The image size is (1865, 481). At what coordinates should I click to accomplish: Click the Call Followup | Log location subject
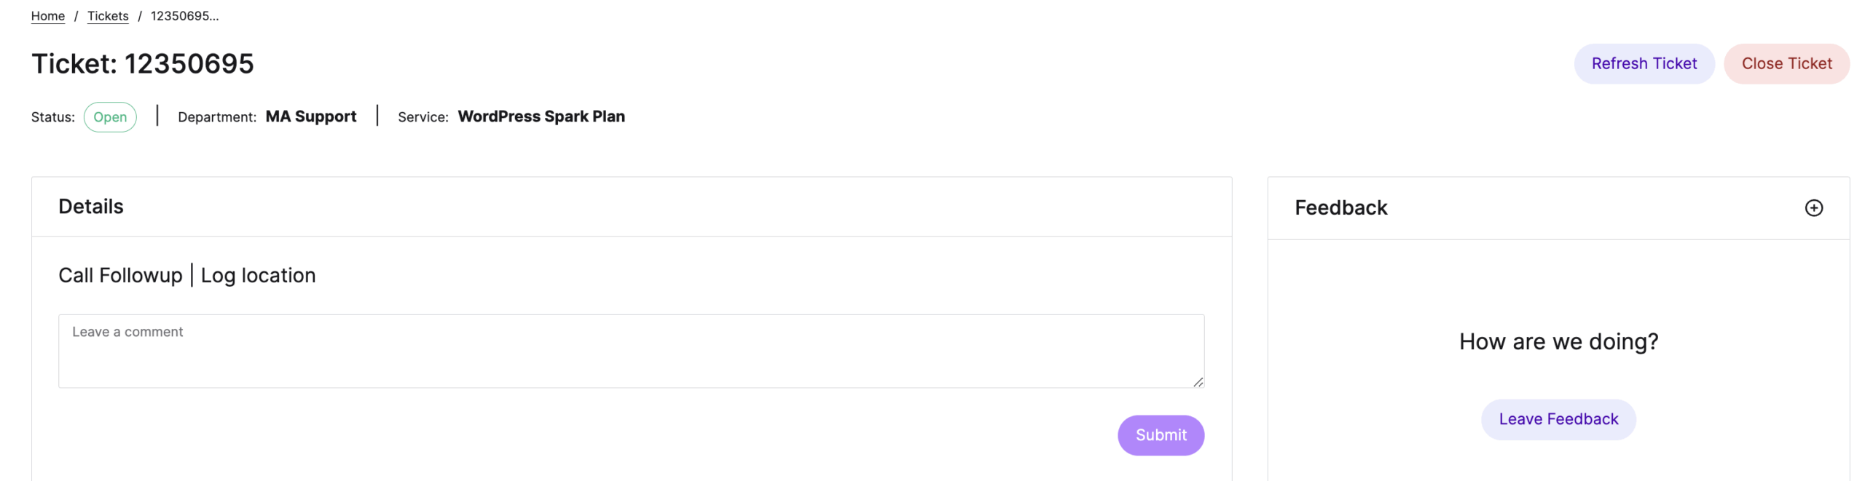click(x=187, y=274)
